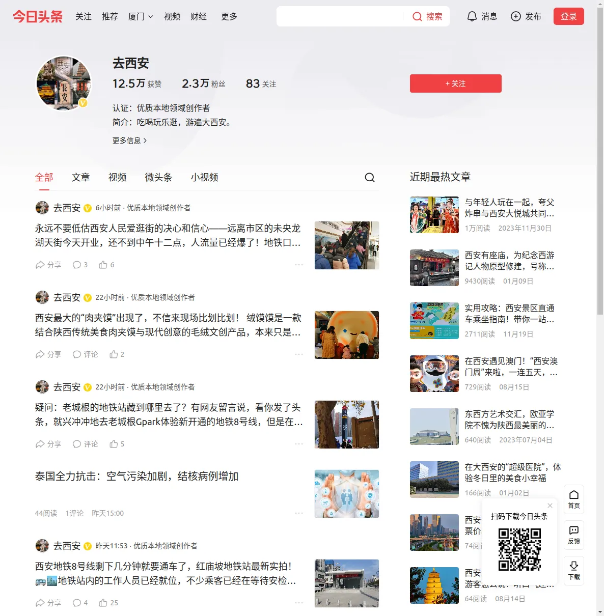Click the 反馈 feedback side button

(574, 535)
